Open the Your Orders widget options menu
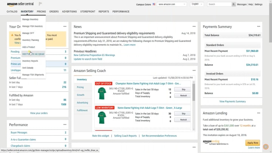272x153 pixels. pyautogui.click(x=65, y=26)
